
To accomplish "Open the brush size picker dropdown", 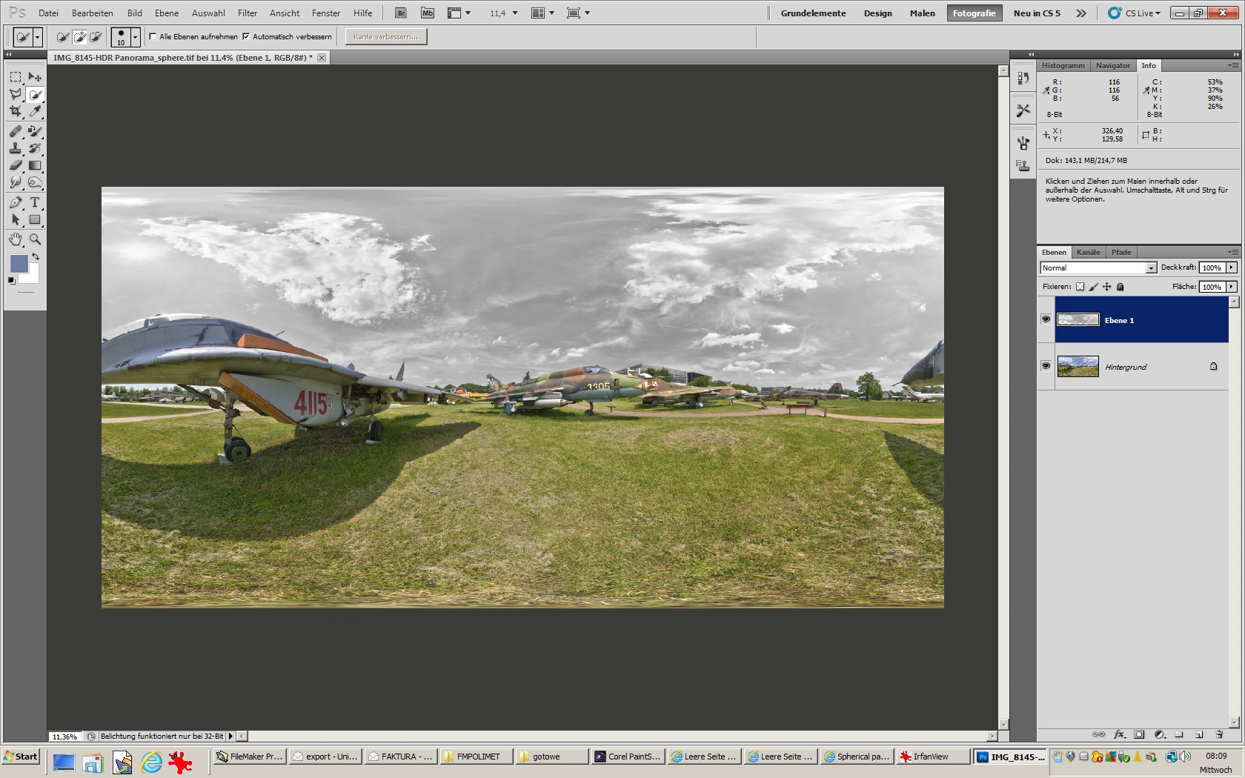I will pos(135,37).
